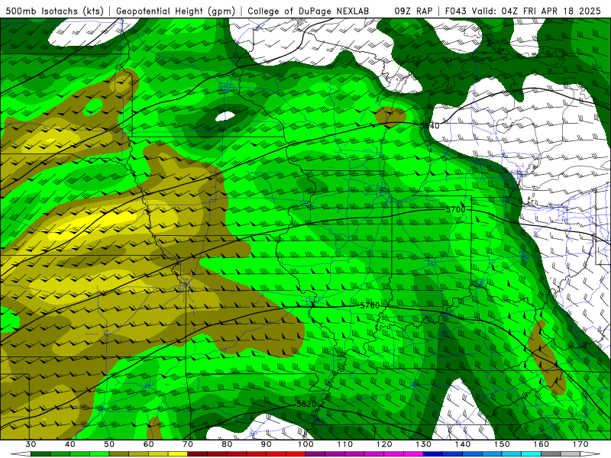Select the bright green 45-50 kt legend swatch
The width and height of the screenshot is (611, 458).
pos(99,454)
